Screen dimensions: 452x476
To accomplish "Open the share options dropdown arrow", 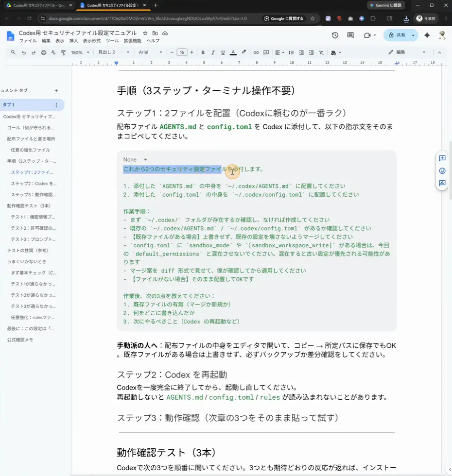I will click(x=413, y=35).
